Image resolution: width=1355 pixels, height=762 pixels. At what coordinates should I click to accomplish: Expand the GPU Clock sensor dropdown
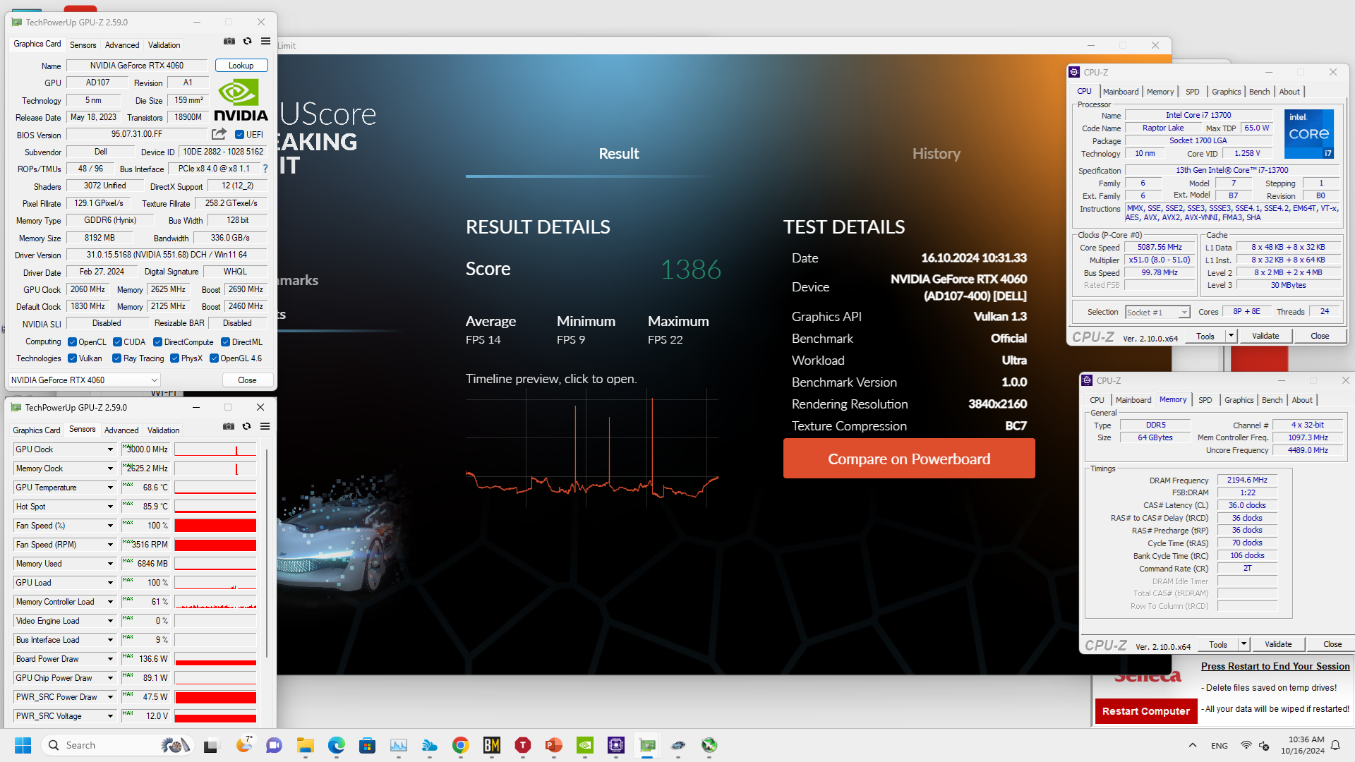coord(110,449)
